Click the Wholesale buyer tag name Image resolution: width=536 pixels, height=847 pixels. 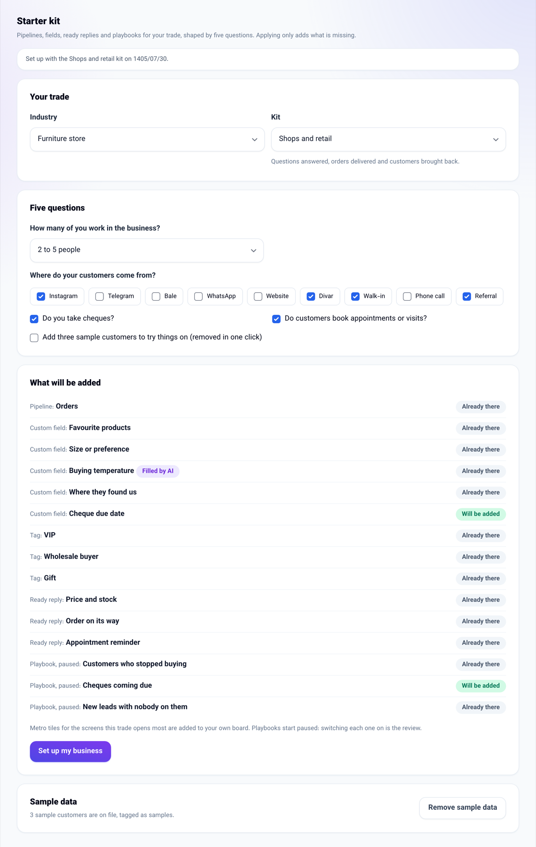[x=71, y=557]
